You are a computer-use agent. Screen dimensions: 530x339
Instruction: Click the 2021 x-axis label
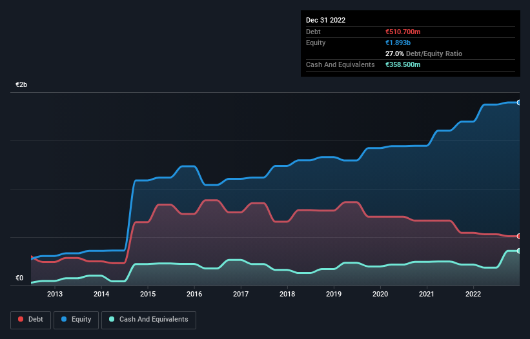[x=427, y=294]
